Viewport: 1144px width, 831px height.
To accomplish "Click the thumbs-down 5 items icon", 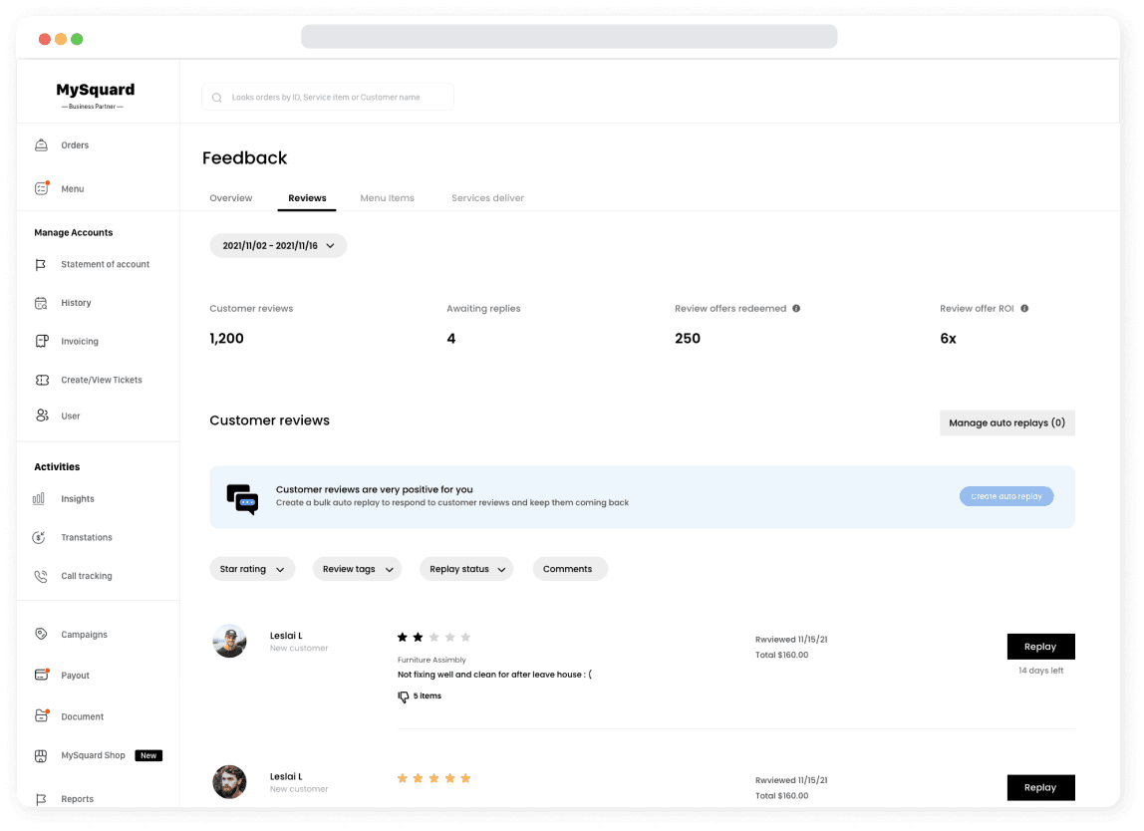I will coord(404,696).
